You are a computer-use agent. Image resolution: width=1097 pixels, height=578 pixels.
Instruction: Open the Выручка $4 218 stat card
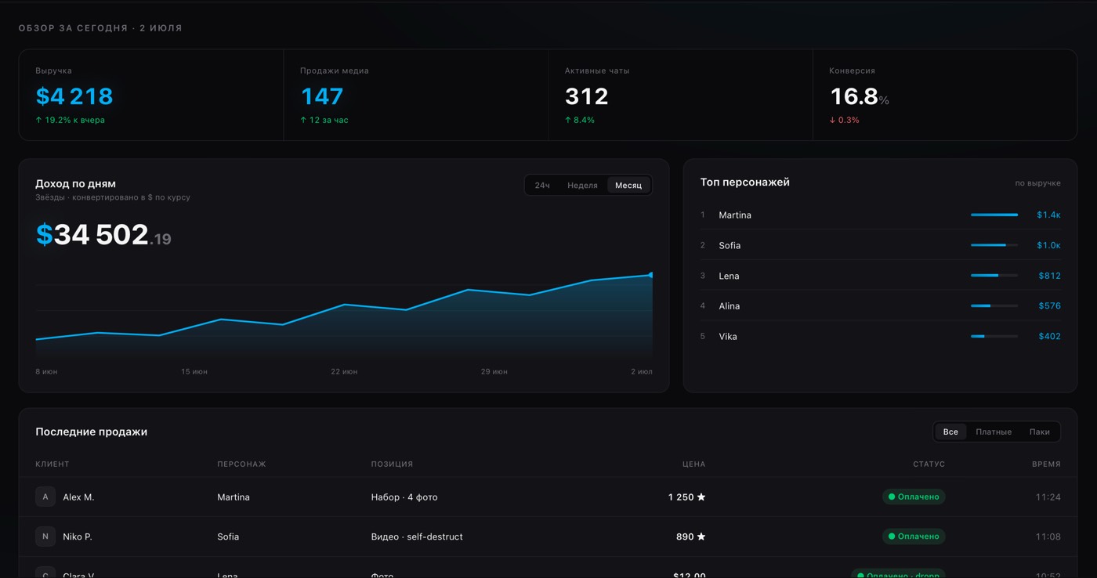tap(151, 95)
